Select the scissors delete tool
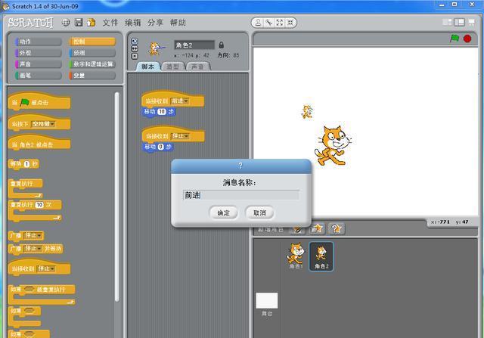484x338 pixels. 269,23
